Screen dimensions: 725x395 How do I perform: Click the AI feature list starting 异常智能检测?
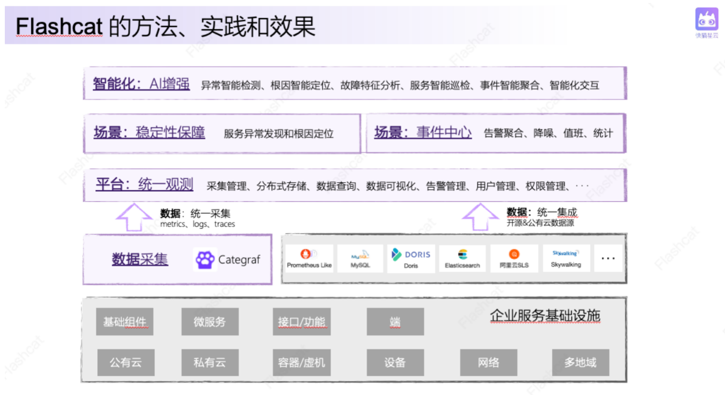tap(400, 85)
